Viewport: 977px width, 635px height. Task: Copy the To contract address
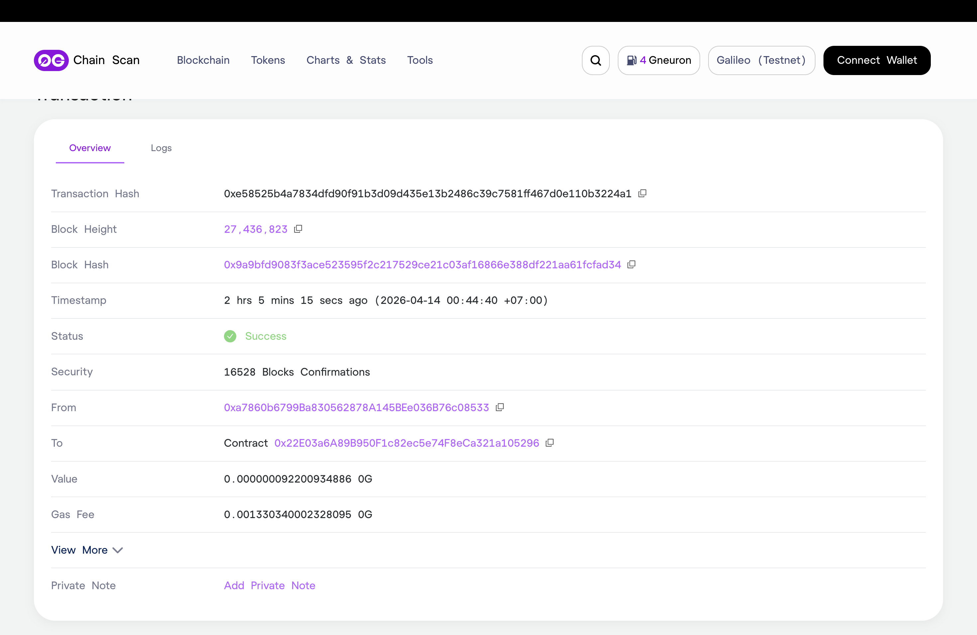click(x=550, y=443)
